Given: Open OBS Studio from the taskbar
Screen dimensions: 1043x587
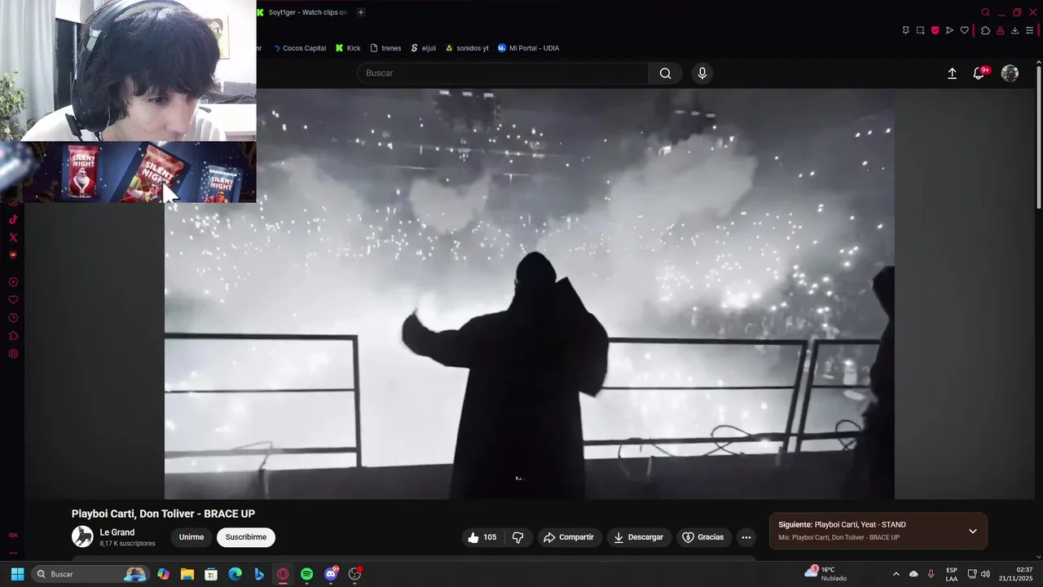Looking at the screenshot, I should click(354, 574).
